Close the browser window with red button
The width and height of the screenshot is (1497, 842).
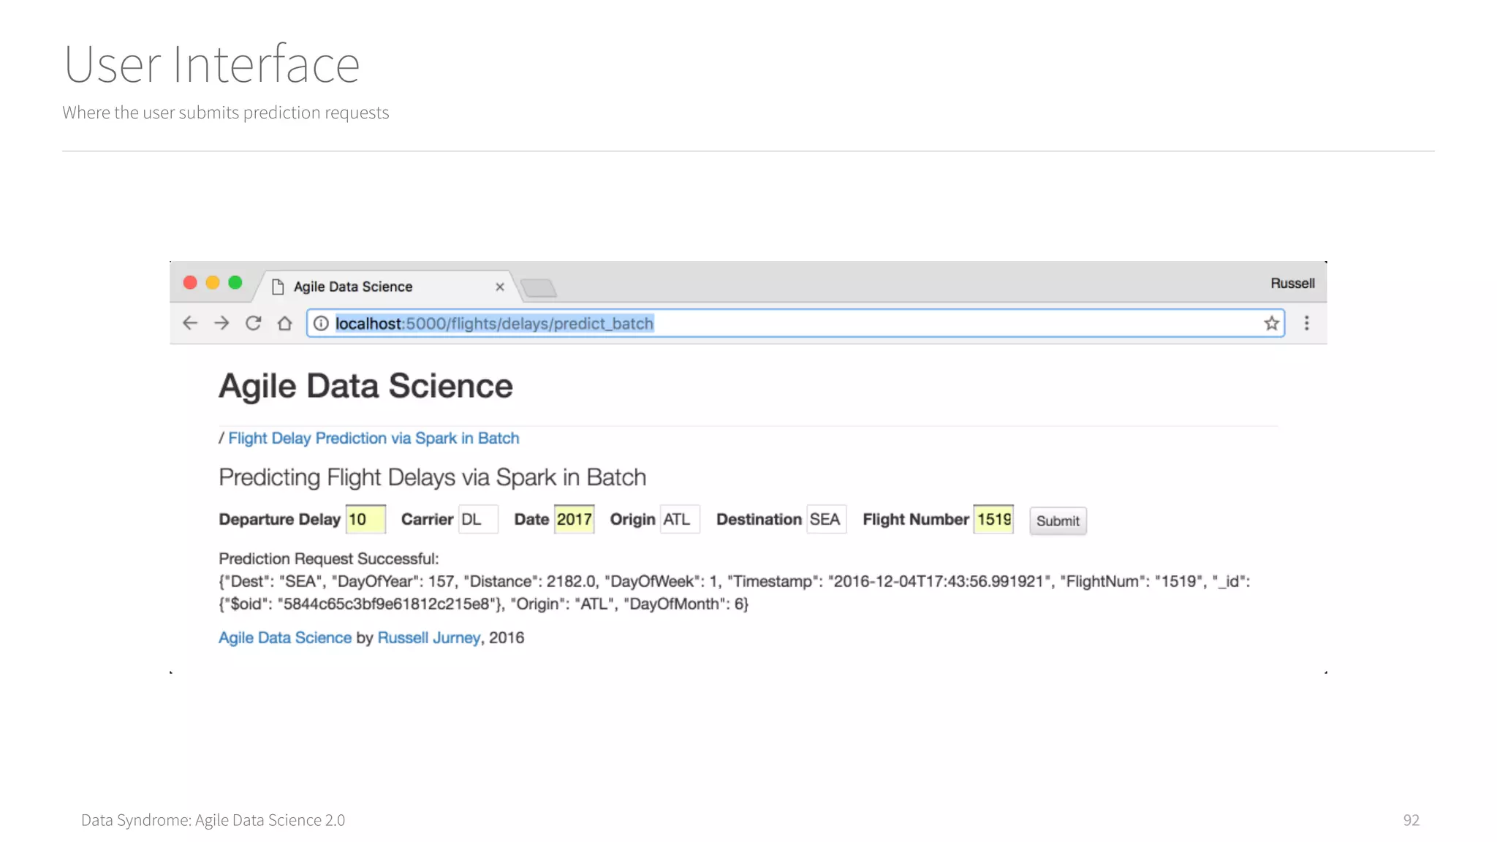point(190,282)
